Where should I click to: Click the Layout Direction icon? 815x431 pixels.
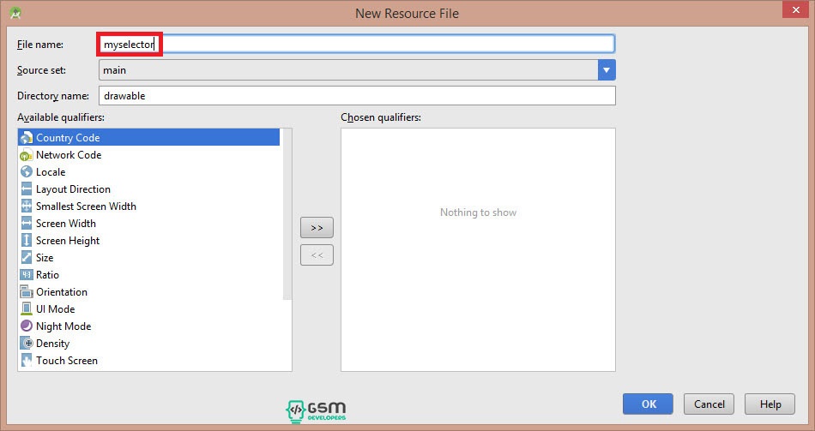[x=26, y=189]
